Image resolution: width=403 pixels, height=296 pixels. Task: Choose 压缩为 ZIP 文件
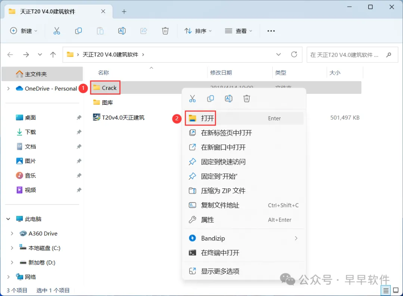coord(244,191)
